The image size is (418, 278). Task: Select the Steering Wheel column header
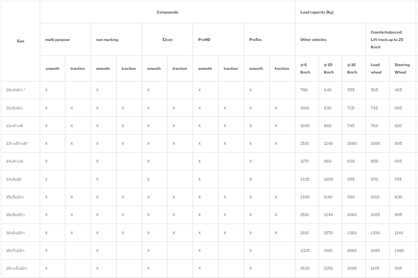point(402,68)
